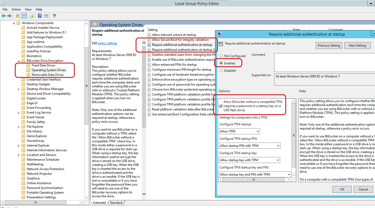Open the Configure TPM startup dropdown
The width and height of the screenshot is (375, 208).
[239, 131]
